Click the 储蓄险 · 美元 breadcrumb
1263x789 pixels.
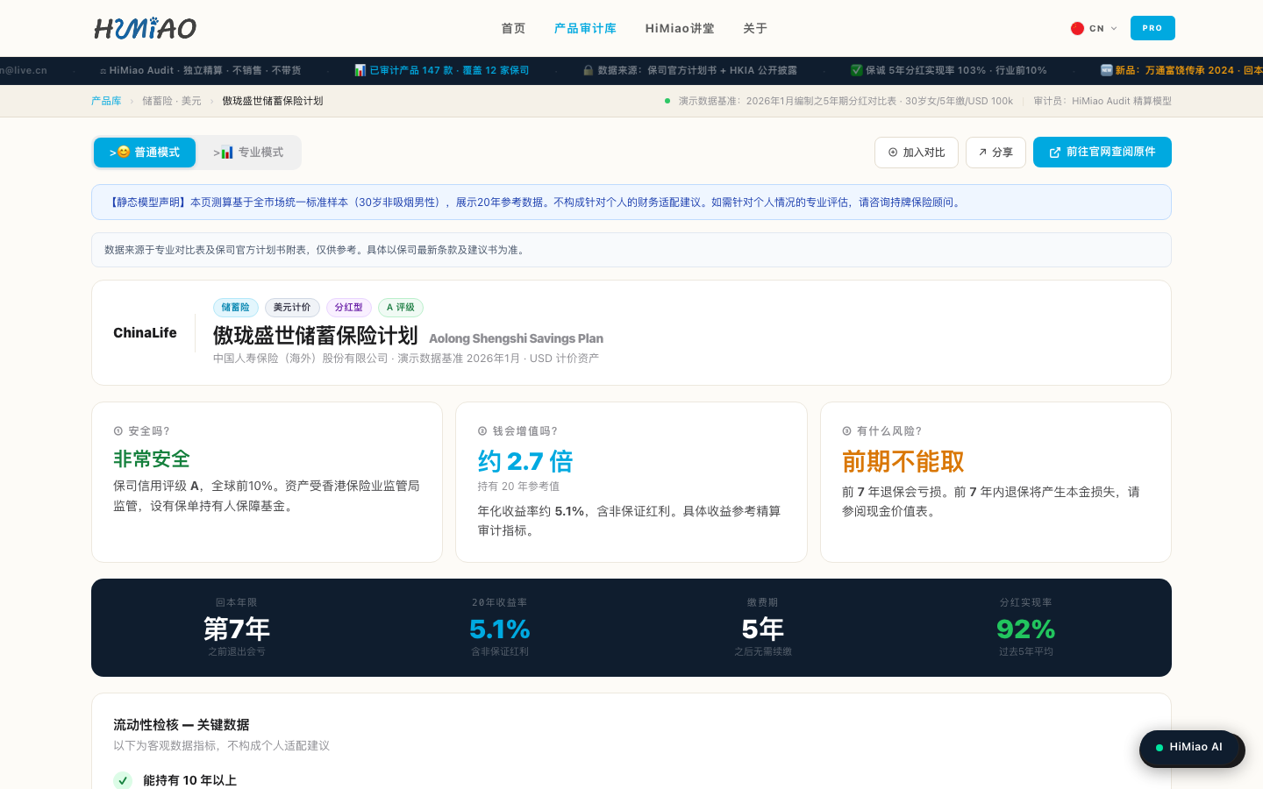pyautogui.click(x=172, y=101)
